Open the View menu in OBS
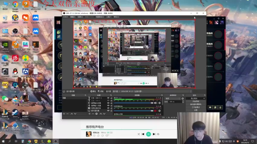Screen dimensions: 257x144 pos(80,17)
